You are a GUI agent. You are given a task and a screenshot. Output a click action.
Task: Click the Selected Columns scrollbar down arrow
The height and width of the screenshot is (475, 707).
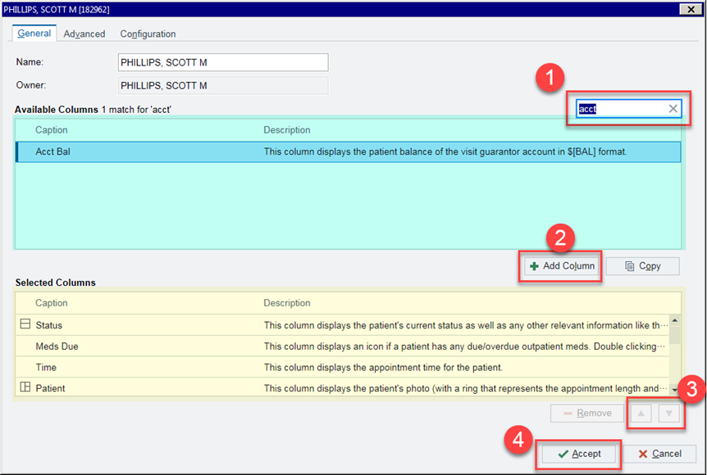click(674, 391)
